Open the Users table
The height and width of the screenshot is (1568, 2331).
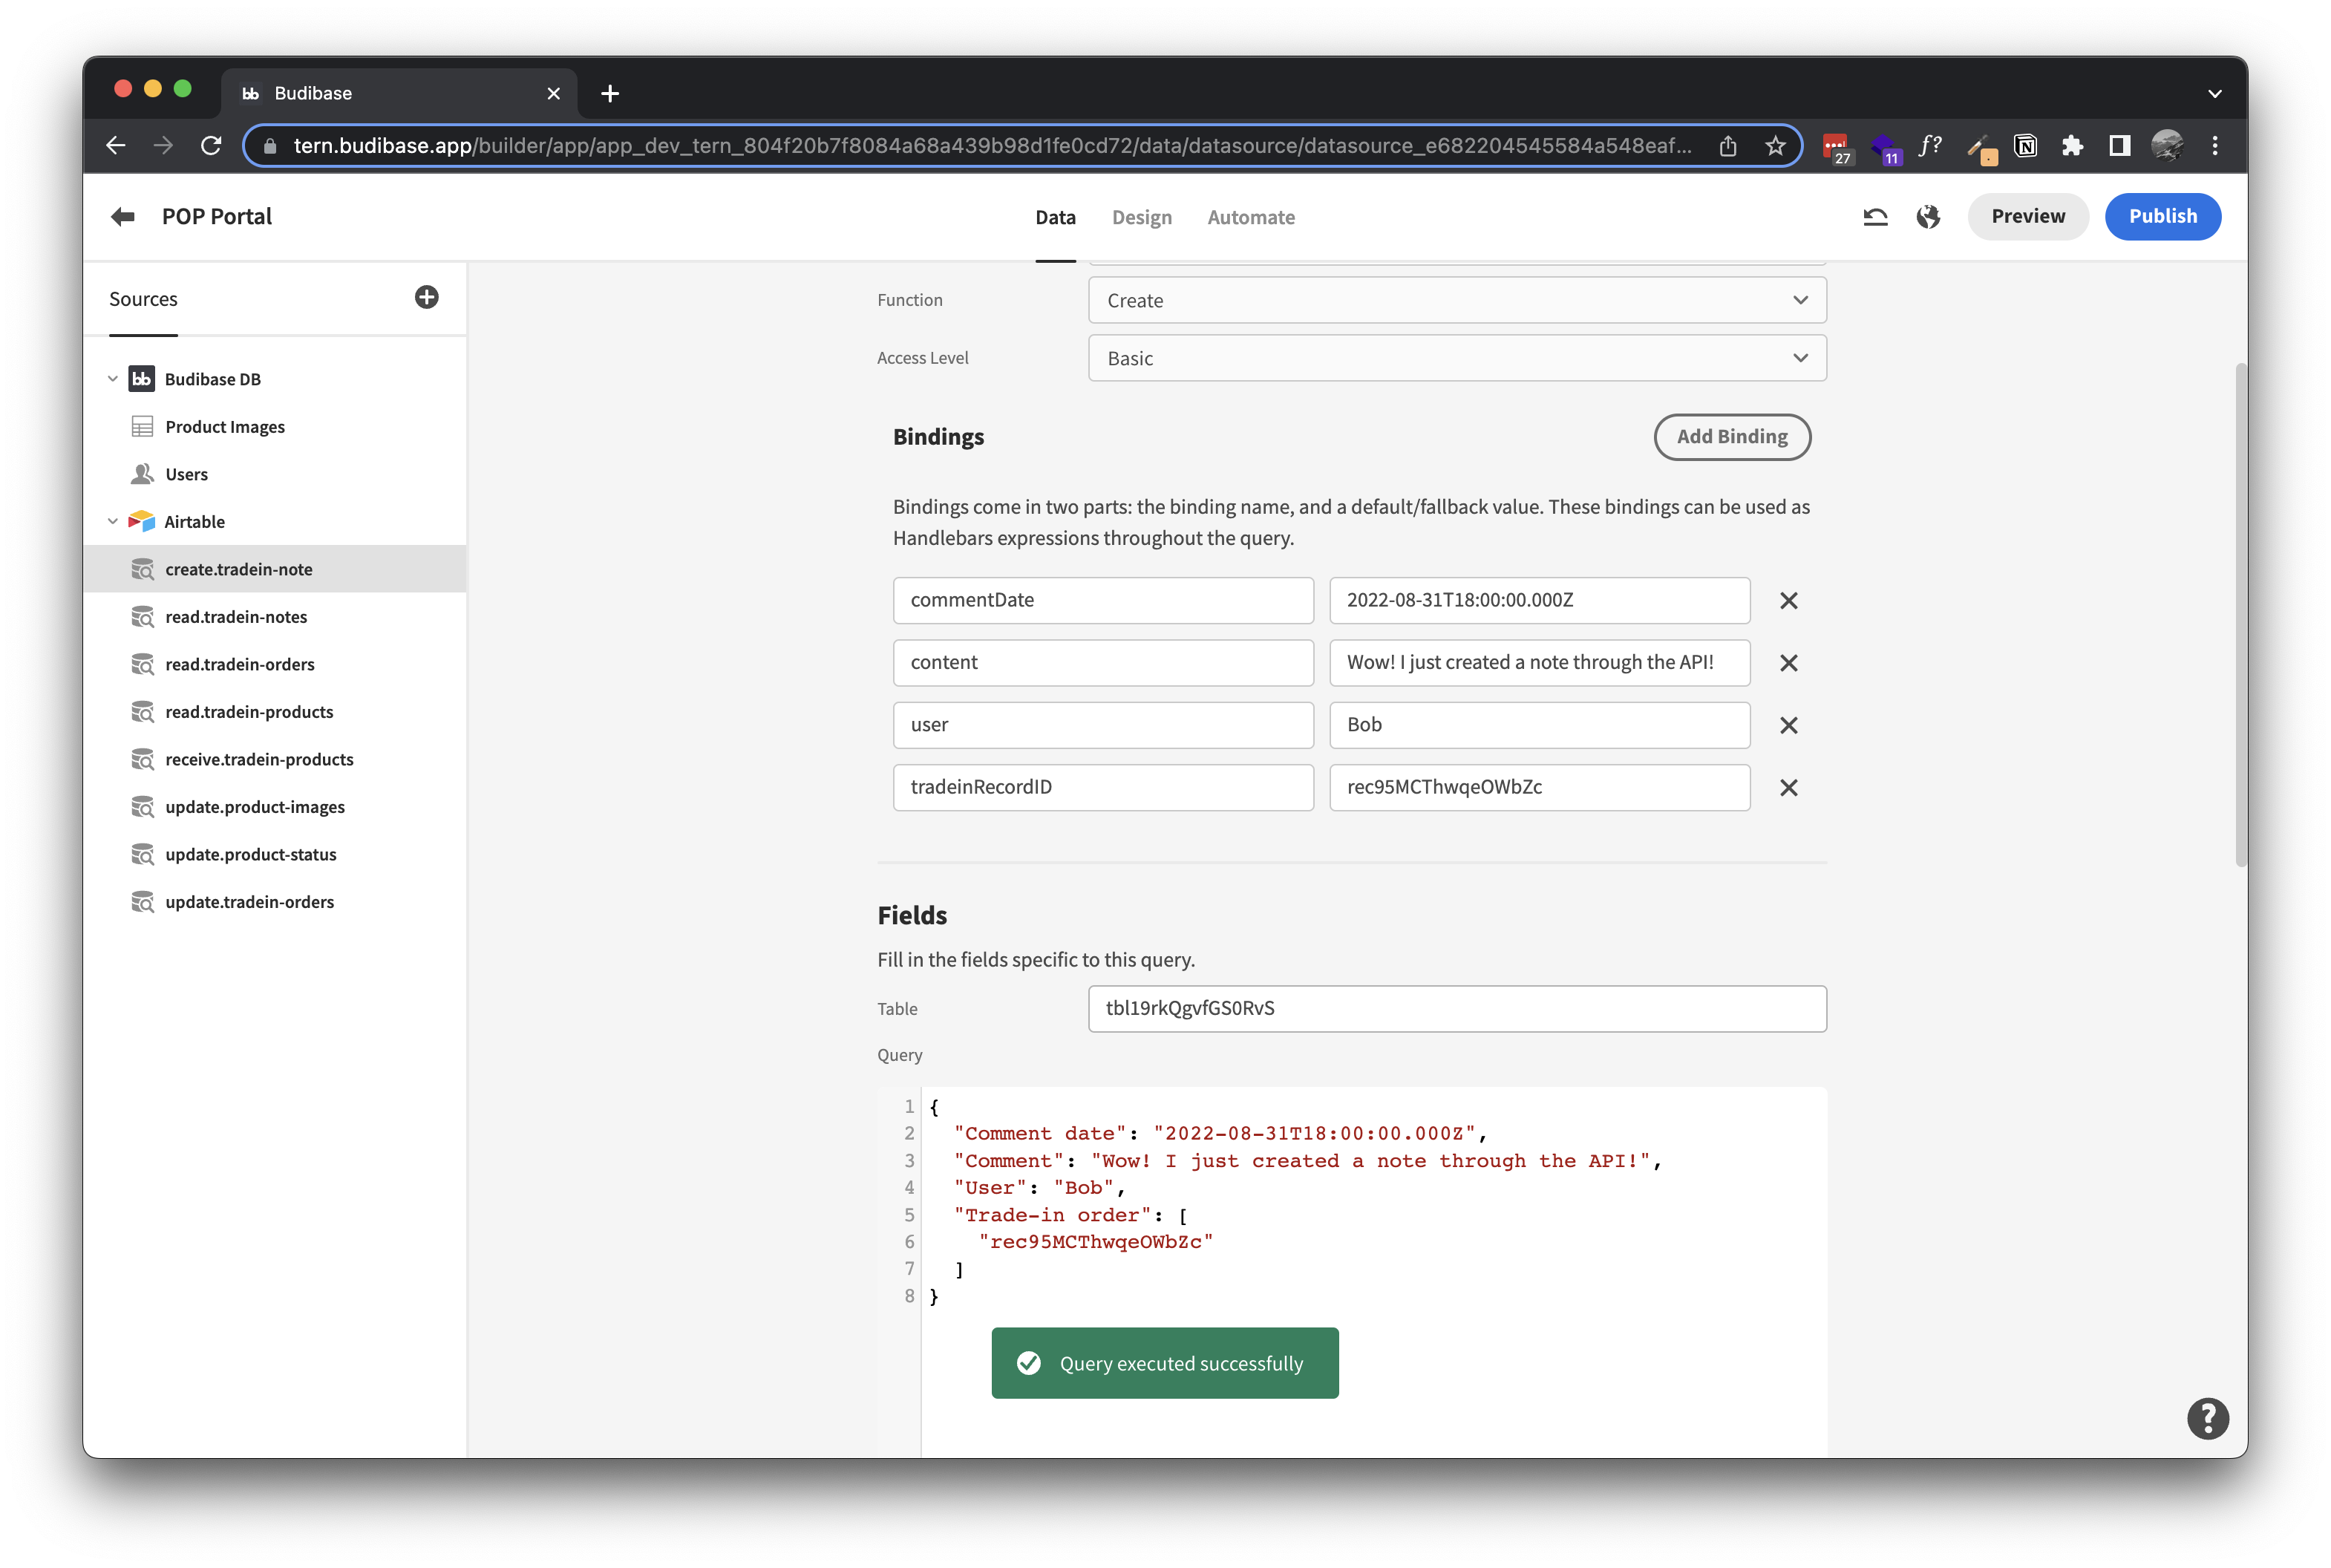[186, 473]
